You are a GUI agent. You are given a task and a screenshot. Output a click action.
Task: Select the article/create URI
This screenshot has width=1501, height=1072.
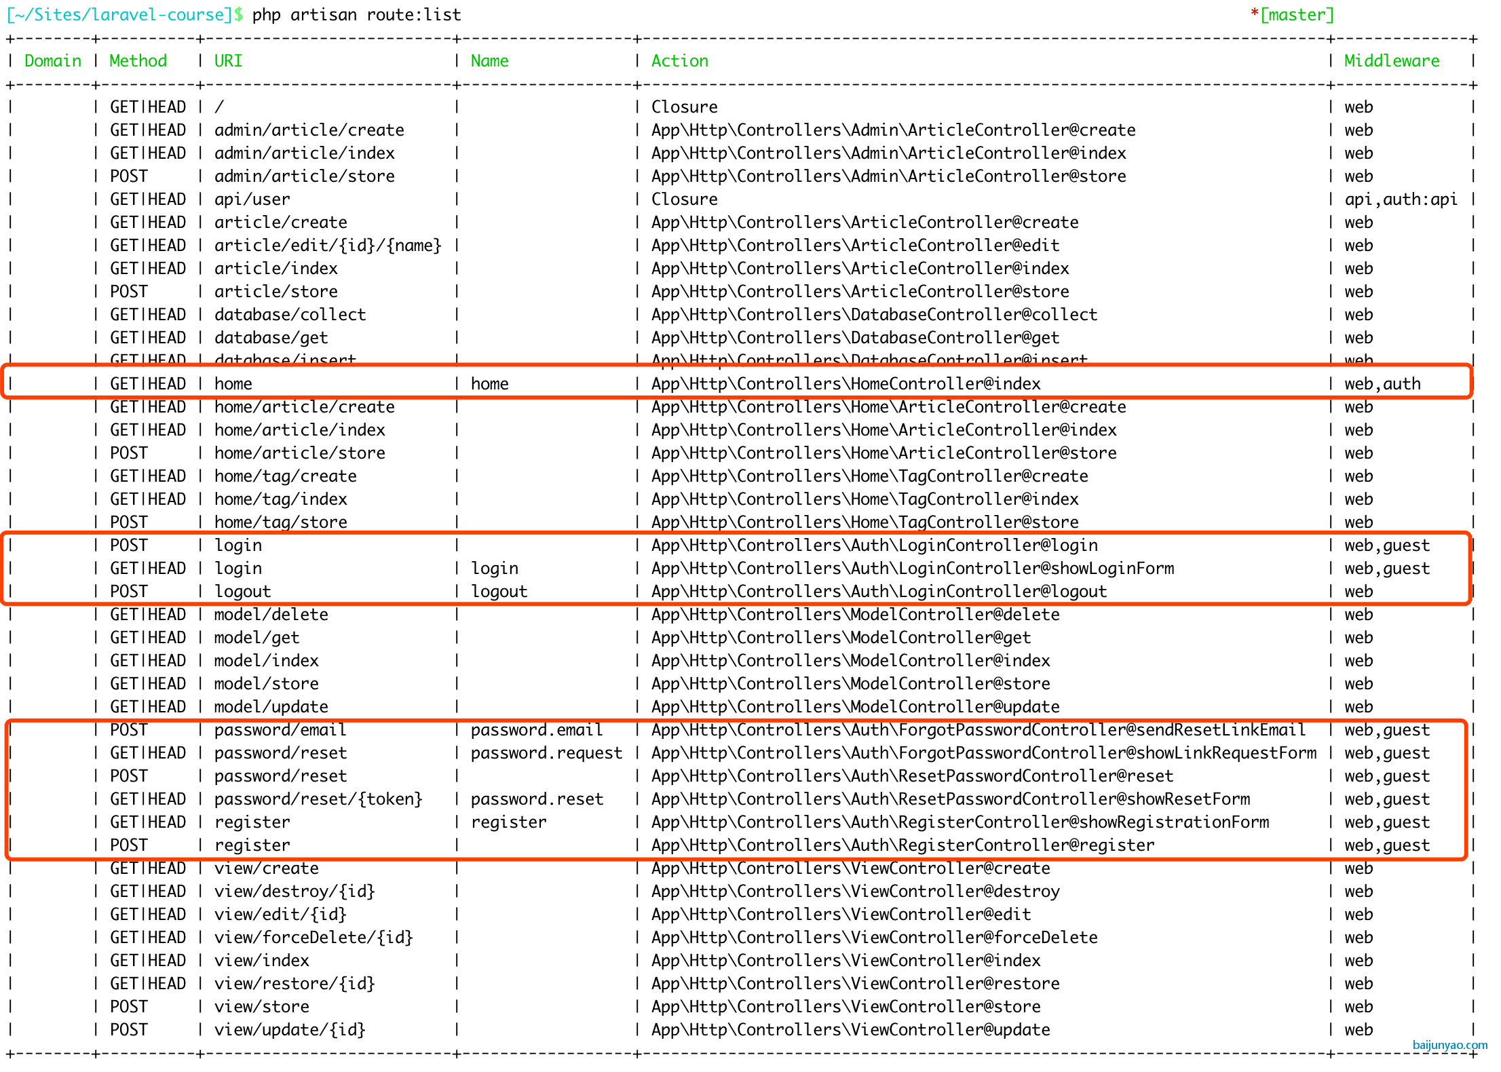[x=280, y=223]
